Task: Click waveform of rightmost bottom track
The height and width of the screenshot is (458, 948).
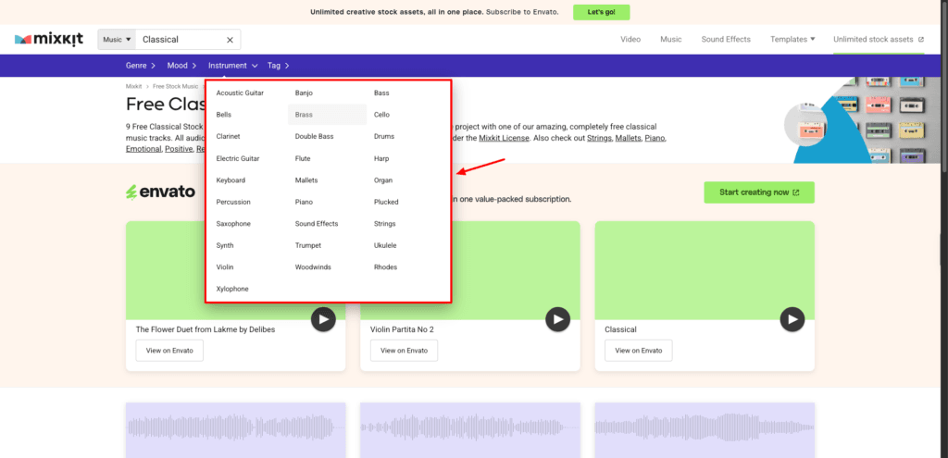Action: click(705, 429)
